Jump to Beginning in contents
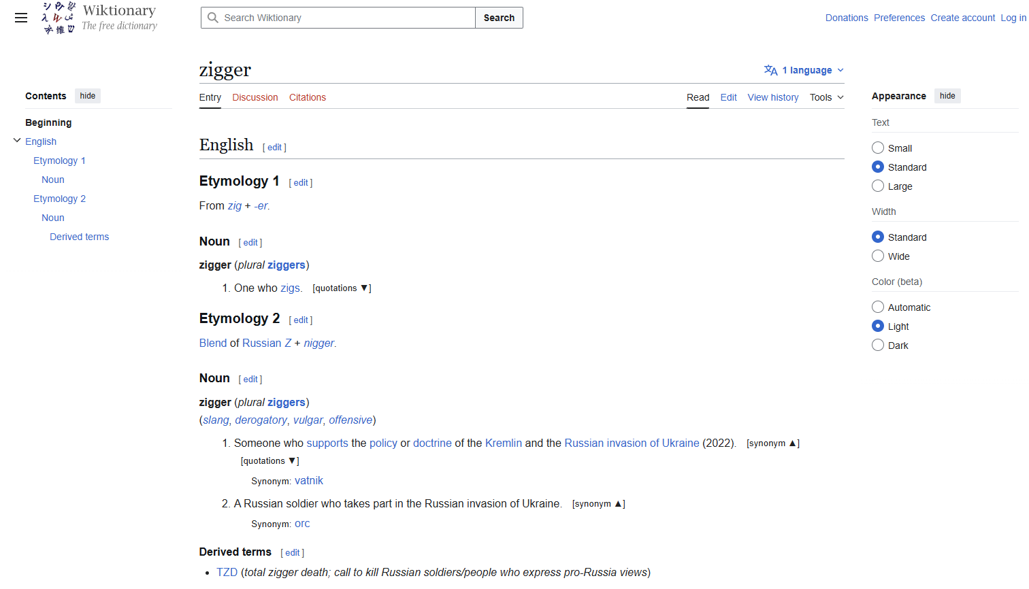 pyautogui.click(x=48, y=122)
